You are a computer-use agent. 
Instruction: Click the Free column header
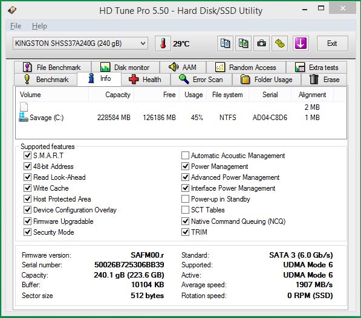tap(157, 95)
